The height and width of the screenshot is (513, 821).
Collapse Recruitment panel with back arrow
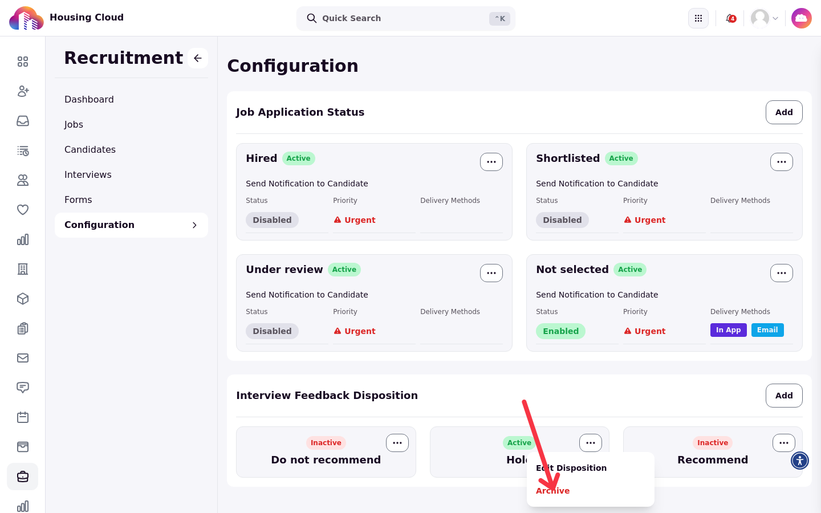point(198,58)
